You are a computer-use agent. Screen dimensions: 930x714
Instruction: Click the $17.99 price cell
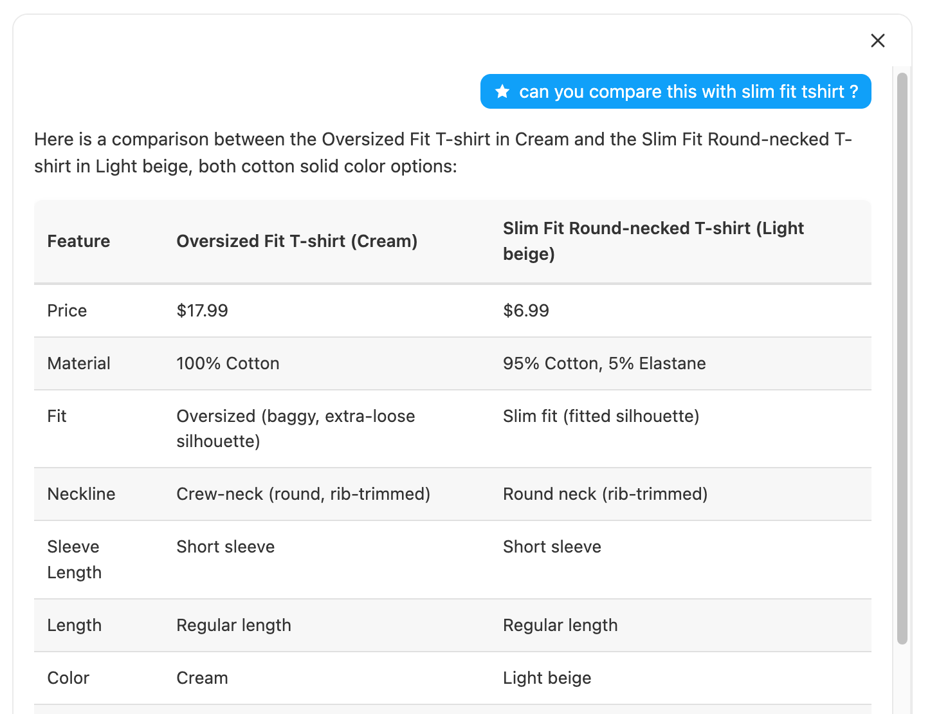coord(202,311)
